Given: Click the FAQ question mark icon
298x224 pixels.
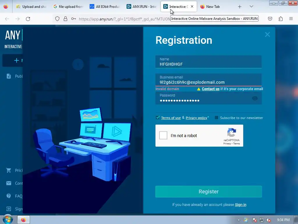Looking at the screenshot, I should (8, 196).
